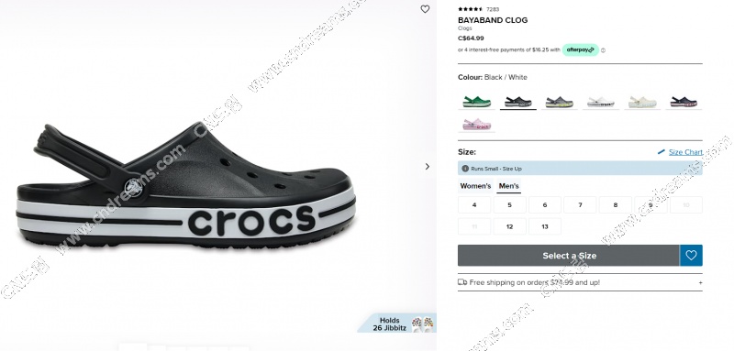Add to wishlist with the blue heart button

[x=691, y=255]
